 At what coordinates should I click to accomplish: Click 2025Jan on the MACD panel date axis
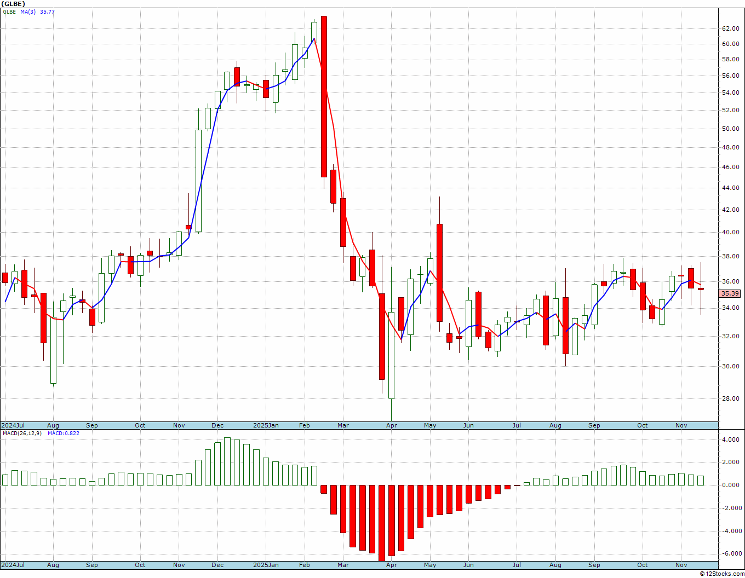[266, 565]
